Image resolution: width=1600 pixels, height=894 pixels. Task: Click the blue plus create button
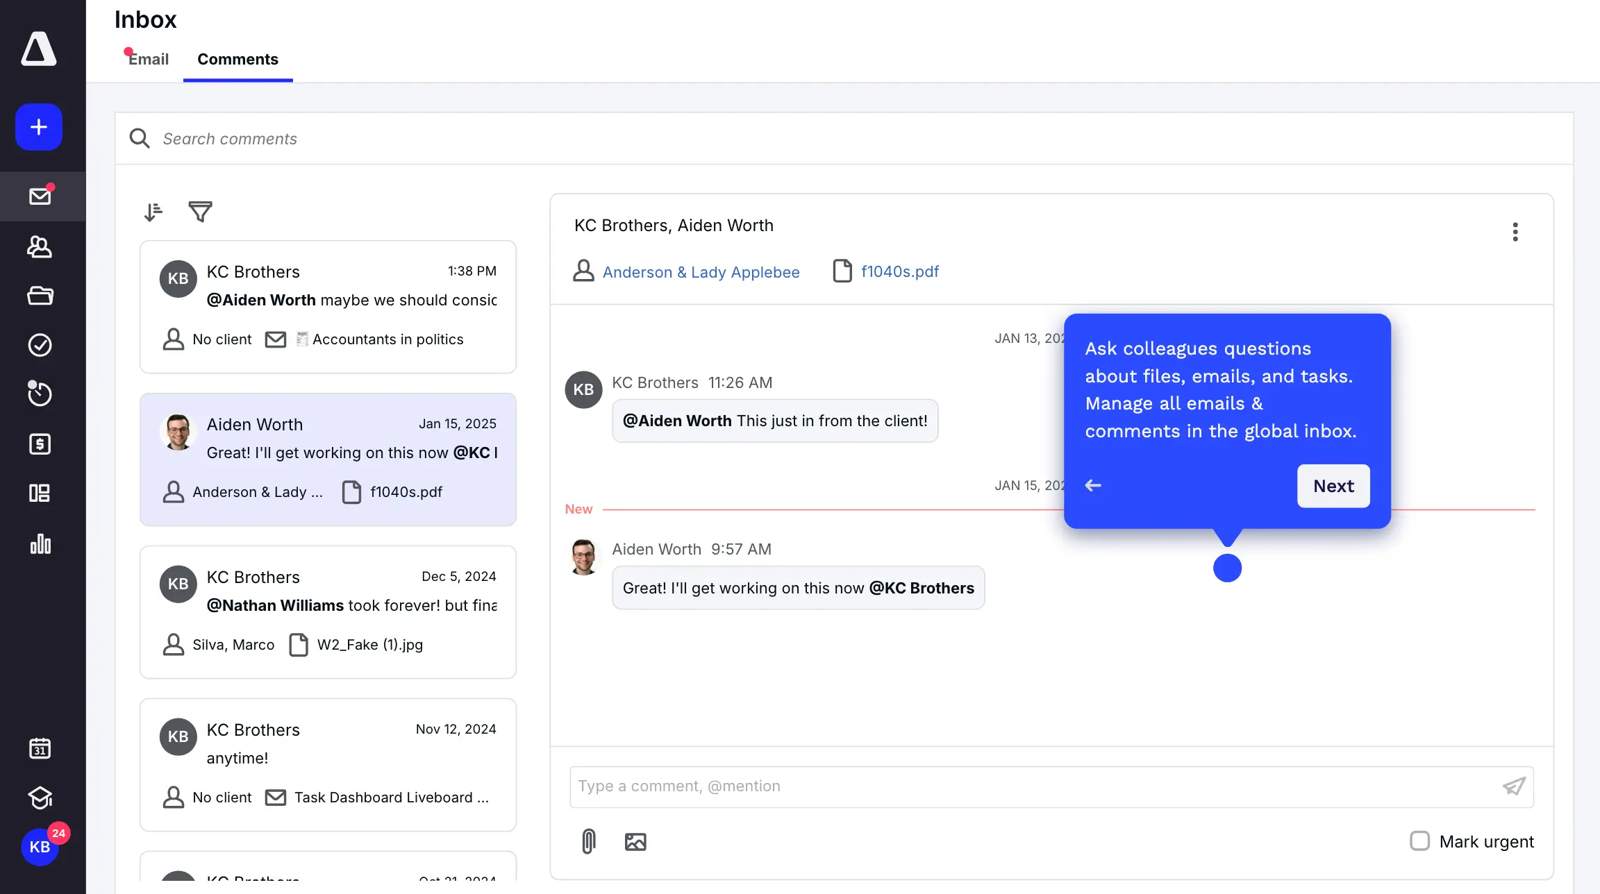coord(39,127)
